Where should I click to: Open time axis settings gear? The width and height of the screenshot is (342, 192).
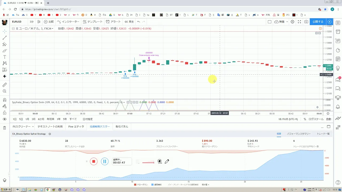(328, 113)
